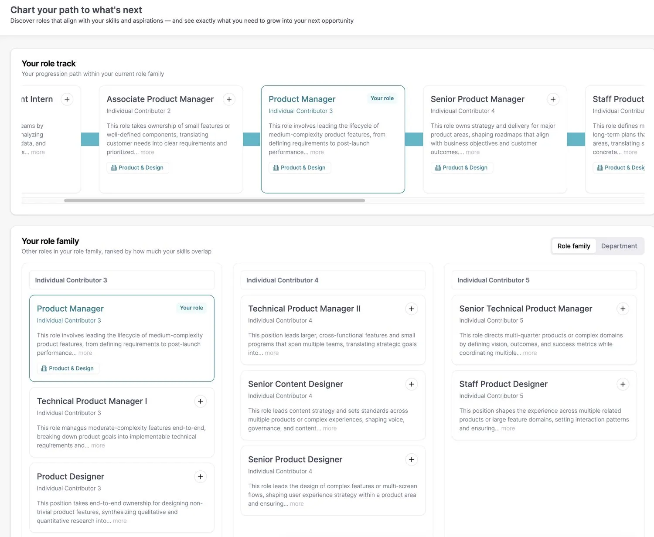Click plus icon on Product Designer card

[200, 477]
